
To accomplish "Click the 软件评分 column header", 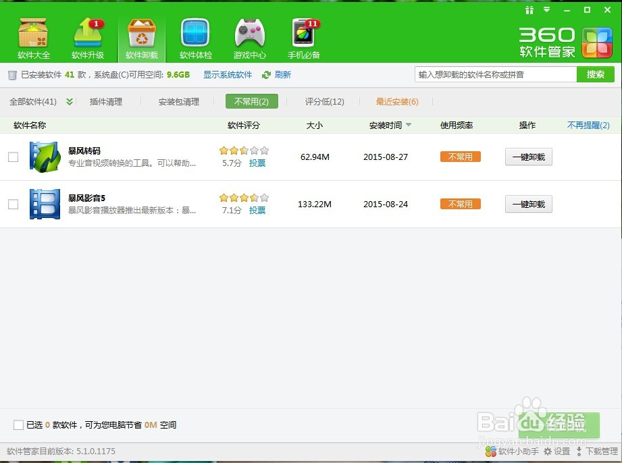I will (244, 126).
